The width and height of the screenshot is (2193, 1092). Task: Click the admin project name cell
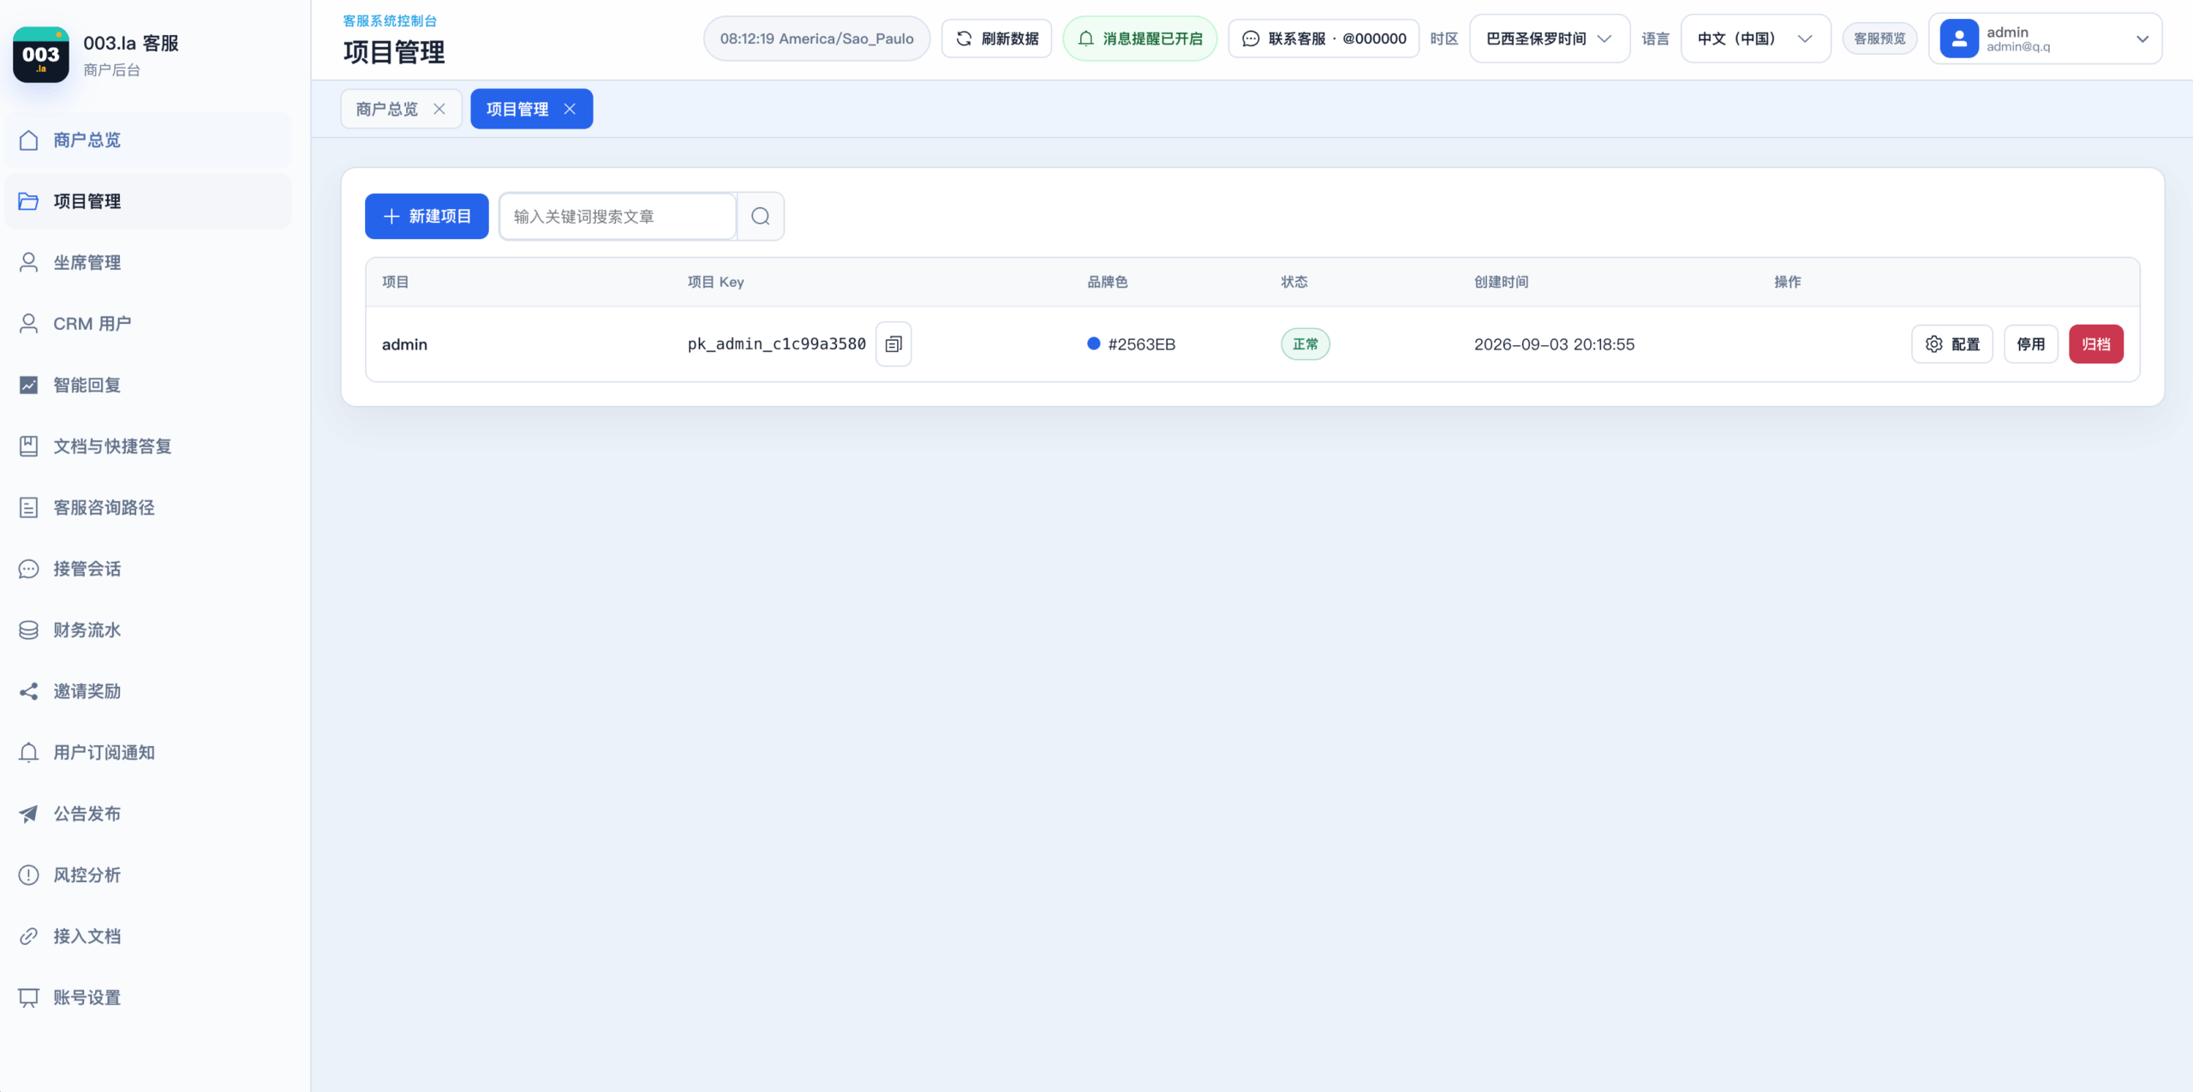[x=404, y=343]
